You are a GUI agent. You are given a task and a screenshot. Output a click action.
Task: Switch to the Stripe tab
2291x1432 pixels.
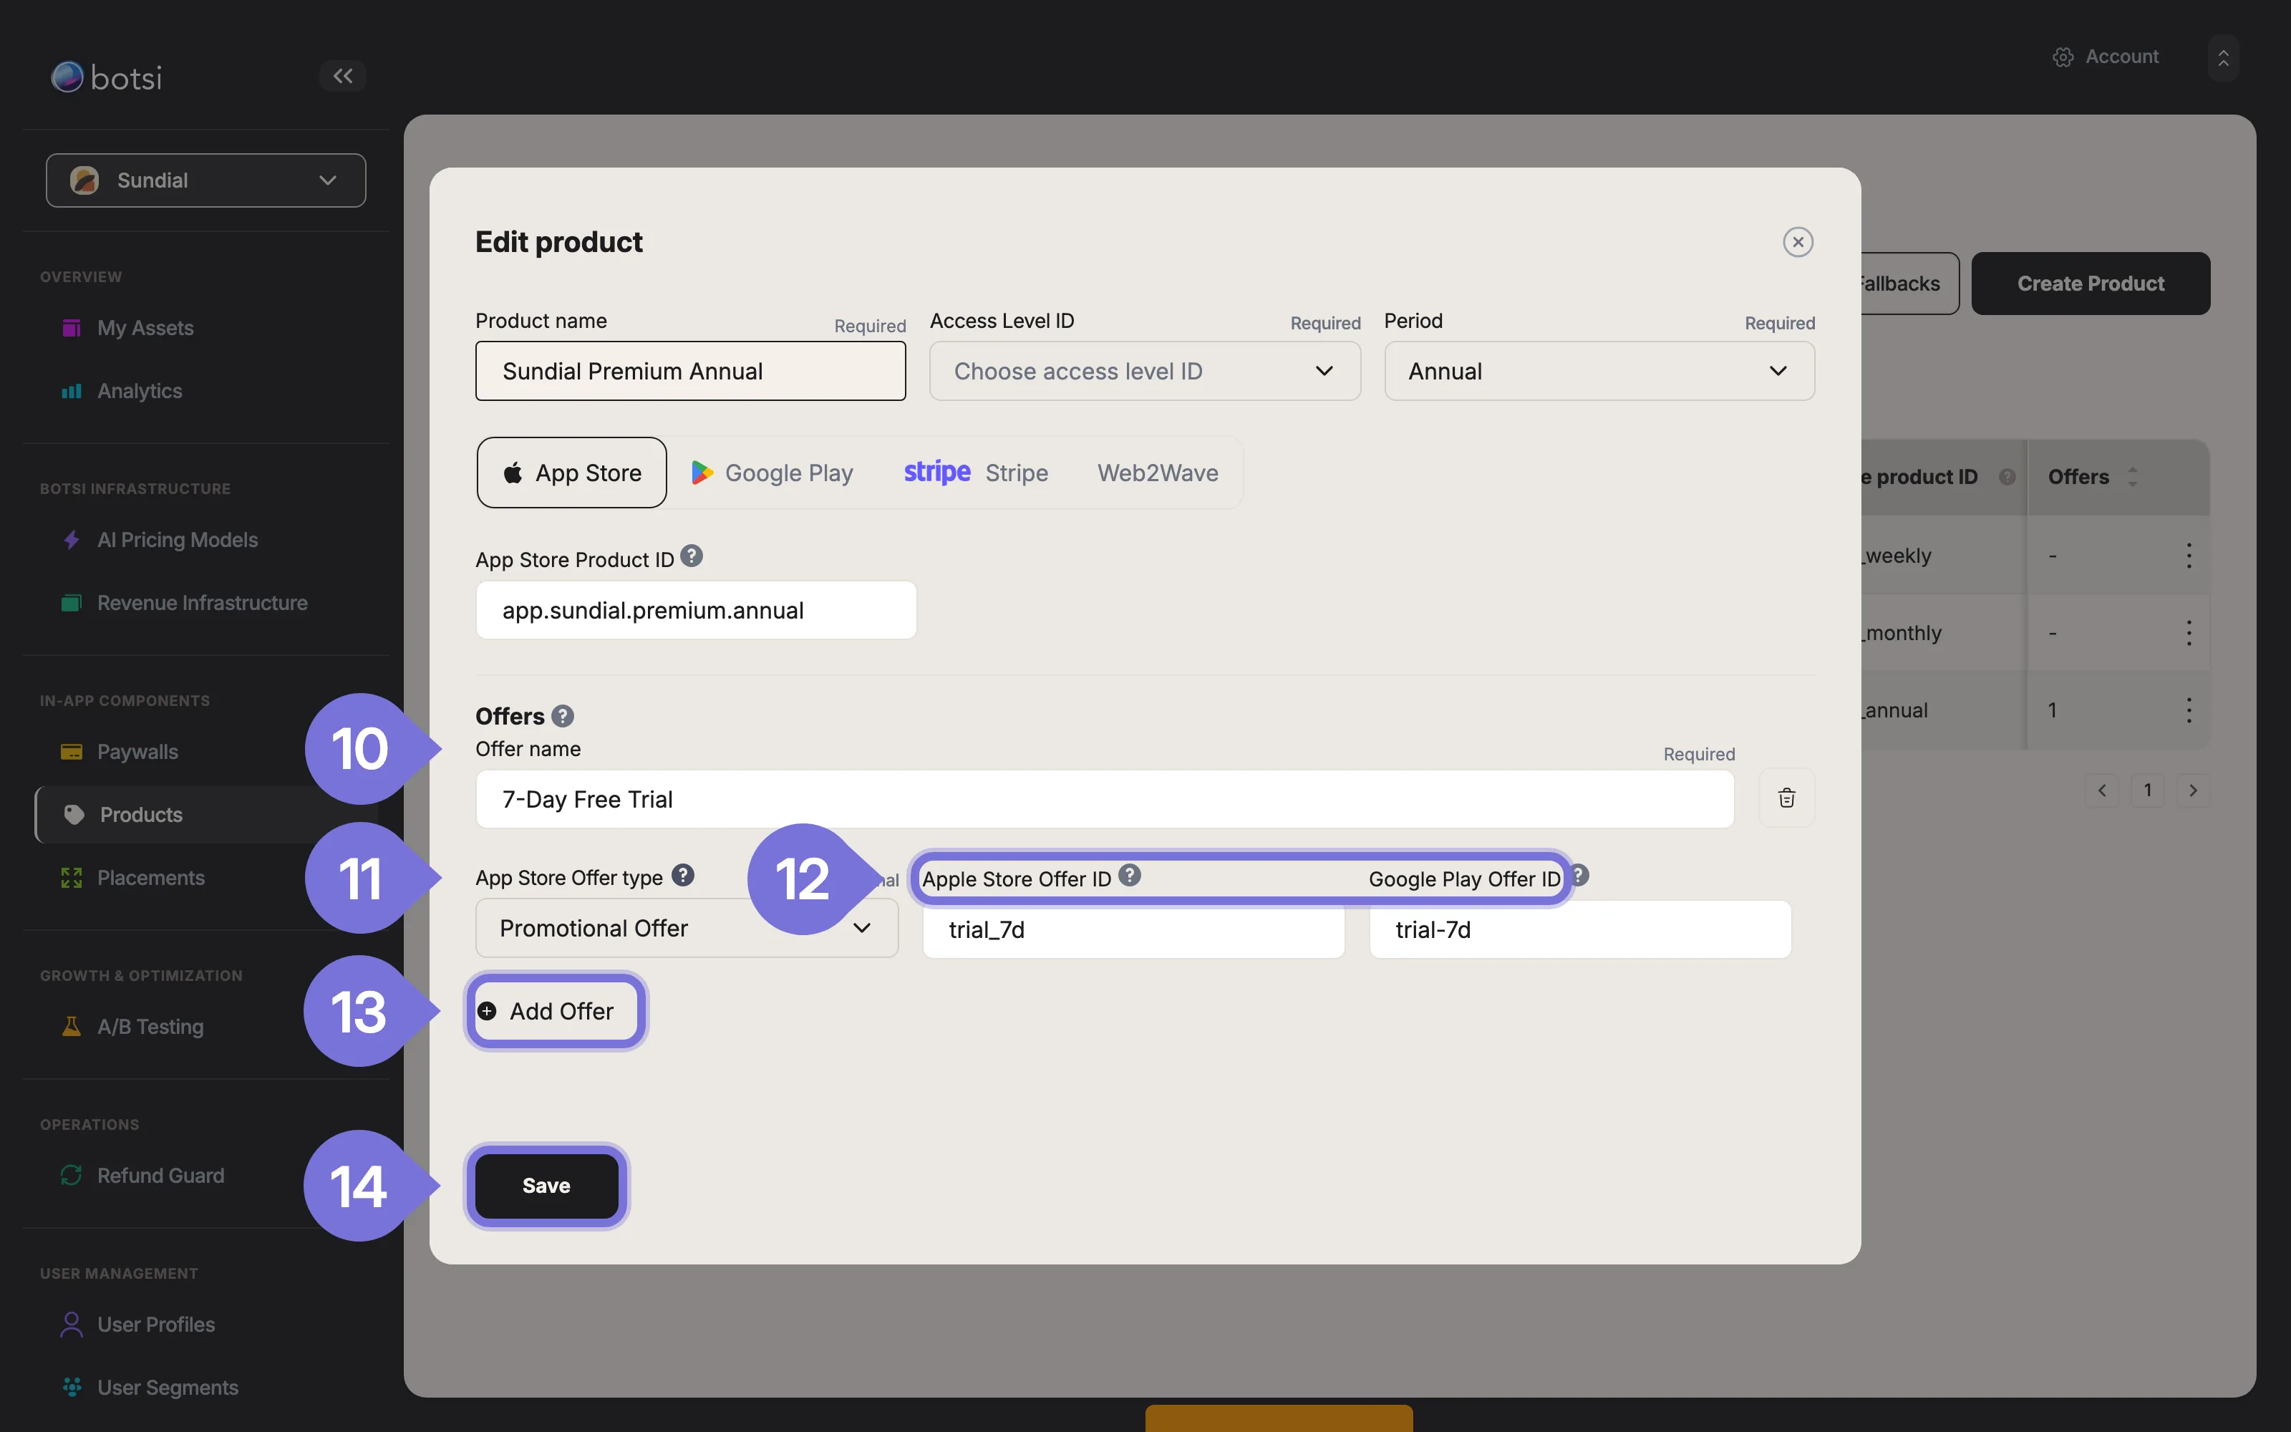point(976,473)
